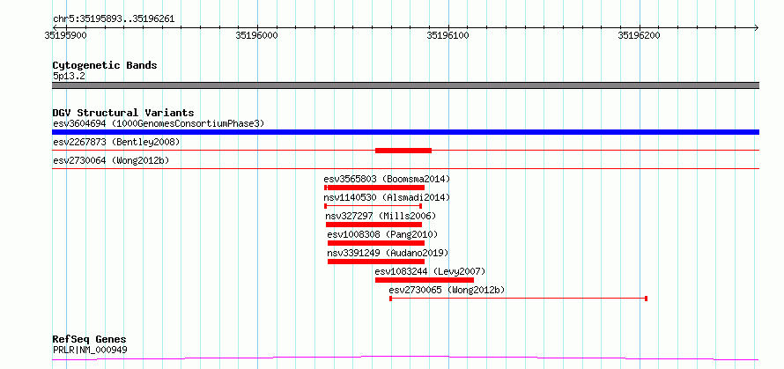The image size is (784, 369).
Task: Click the RefSeq Genes track title
Action: click(x=89, y=340)
